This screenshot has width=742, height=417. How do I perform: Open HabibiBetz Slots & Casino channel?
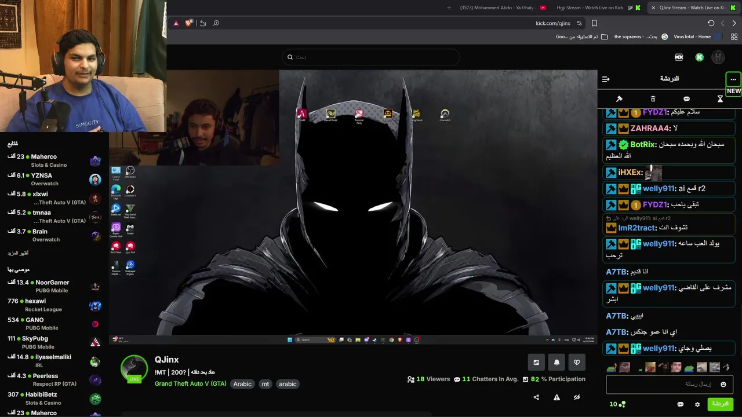click(55, 398)
